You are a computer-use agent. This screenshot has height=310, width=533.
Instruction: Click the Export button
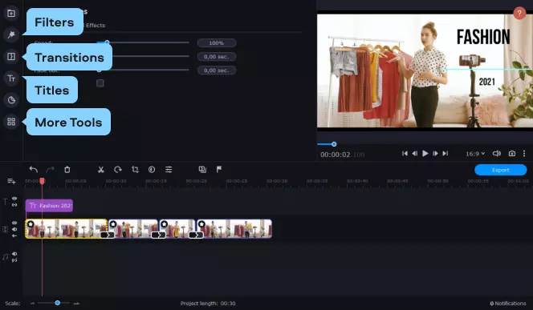pos(501,170)
